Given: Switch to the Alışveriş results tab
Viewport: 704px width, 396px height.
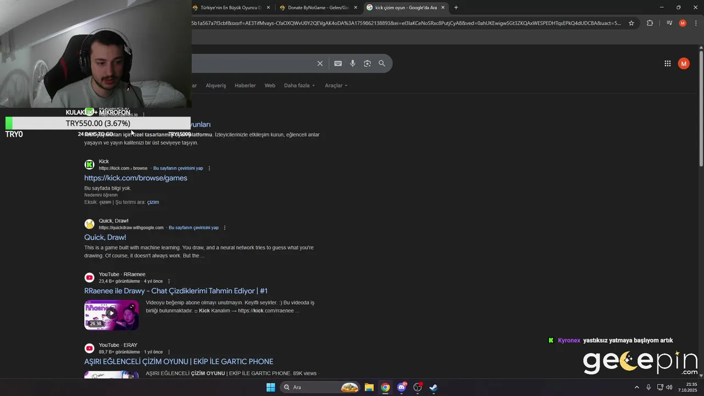Looking at the screenshot, I should tap(216, 86).
